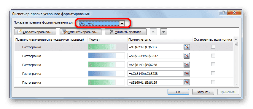Screen dimensions: 253x109
Task: Click the dialog help question mark
Action: pyautogui.click(x=223, y=13)
